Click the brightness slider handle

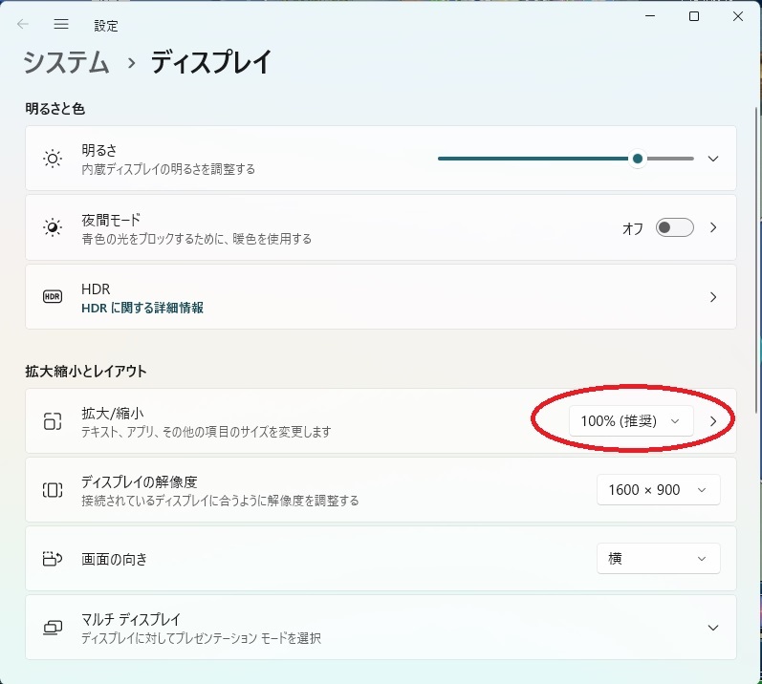tap(638, 159)
